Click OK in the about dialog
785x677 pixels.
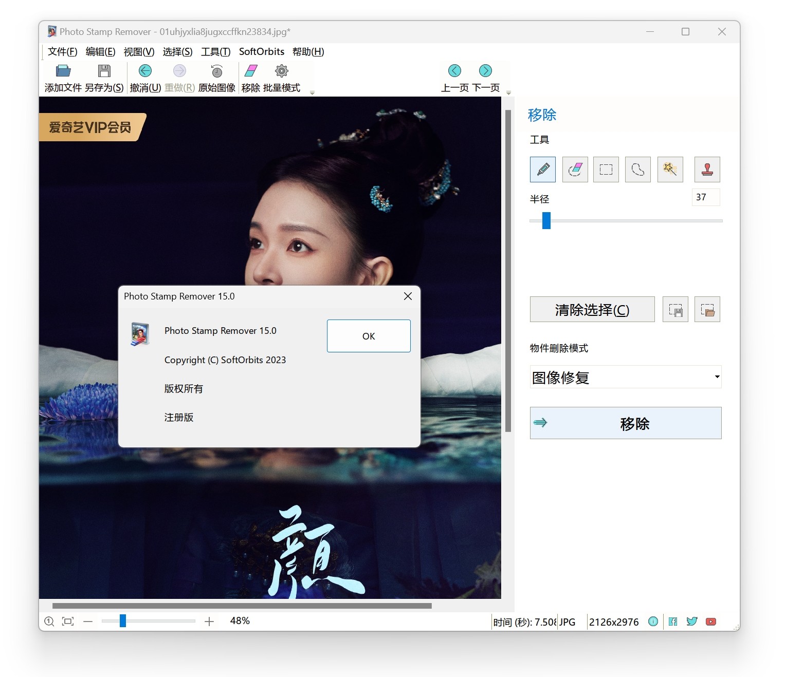tap(369, 336)
